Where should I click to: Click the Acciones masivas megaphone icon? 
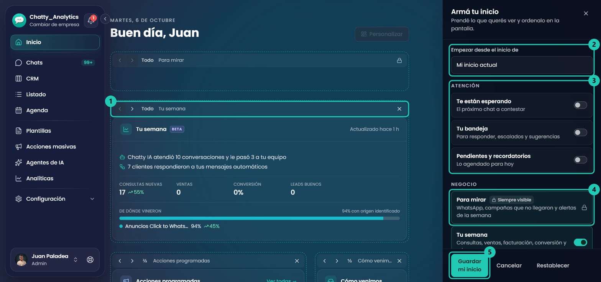click(18, 147)
